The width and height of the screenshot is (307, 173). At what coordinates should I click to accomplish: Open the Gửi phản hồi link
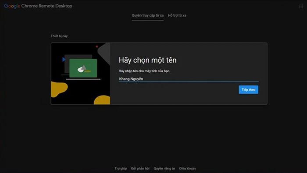[x=140, y=168]
